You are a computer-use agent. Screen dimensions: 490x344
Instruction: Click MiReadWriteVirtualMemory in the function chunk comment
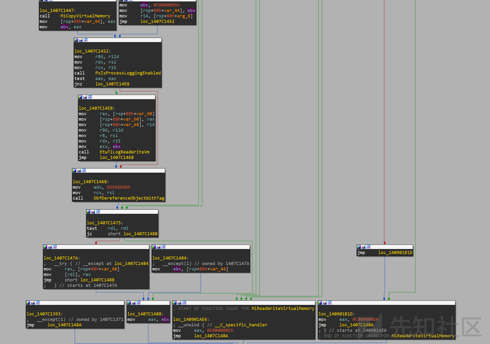coord(282,308)
